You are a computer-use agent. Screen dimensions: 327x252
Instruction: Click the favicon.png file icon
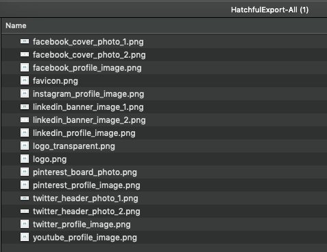click(x=25, y=80)
